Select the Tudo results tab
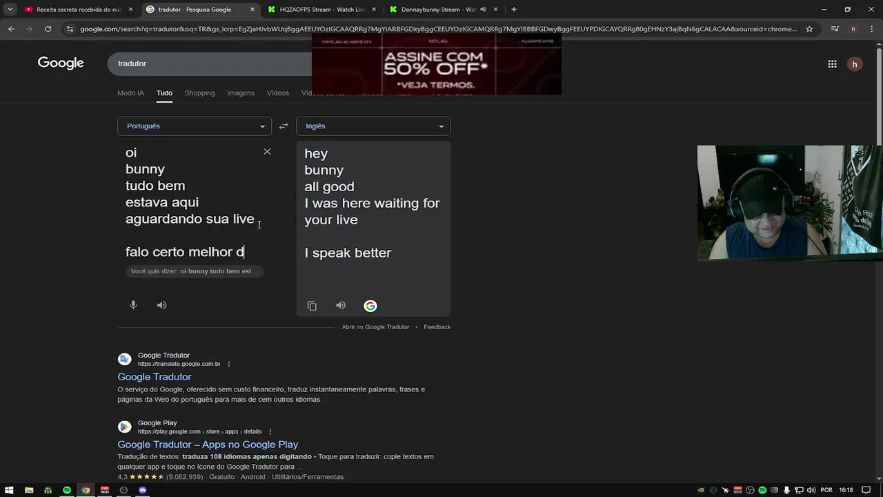 [164, 93]
